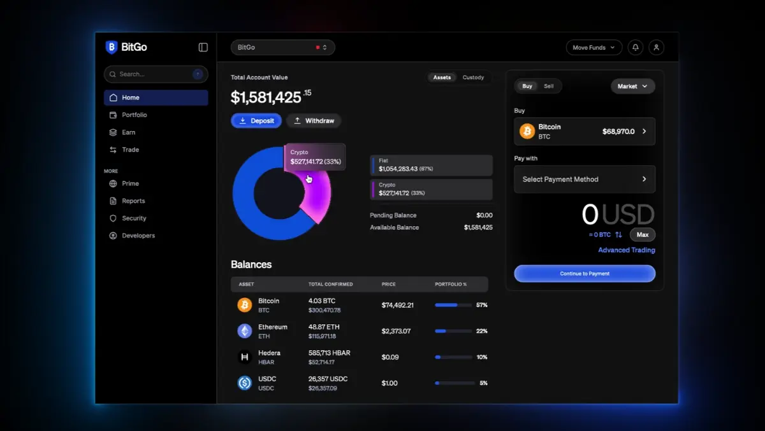Click the Hedera 10% portfolio bar

click(x=454, y=357)
